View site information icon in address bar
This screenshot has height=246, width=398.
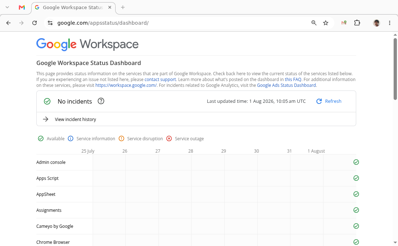pyautogui.click(x=50, y=23)
